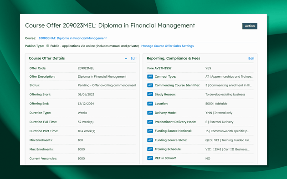Click the value QLD | VEI | Training Funded
Viewport: 287px width, 179px height.
(228, 140)
